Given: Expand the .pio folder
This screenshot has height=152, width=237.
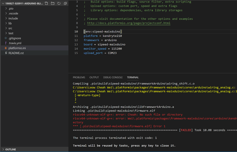Looking at the screenshot, I should pos(11,9).
